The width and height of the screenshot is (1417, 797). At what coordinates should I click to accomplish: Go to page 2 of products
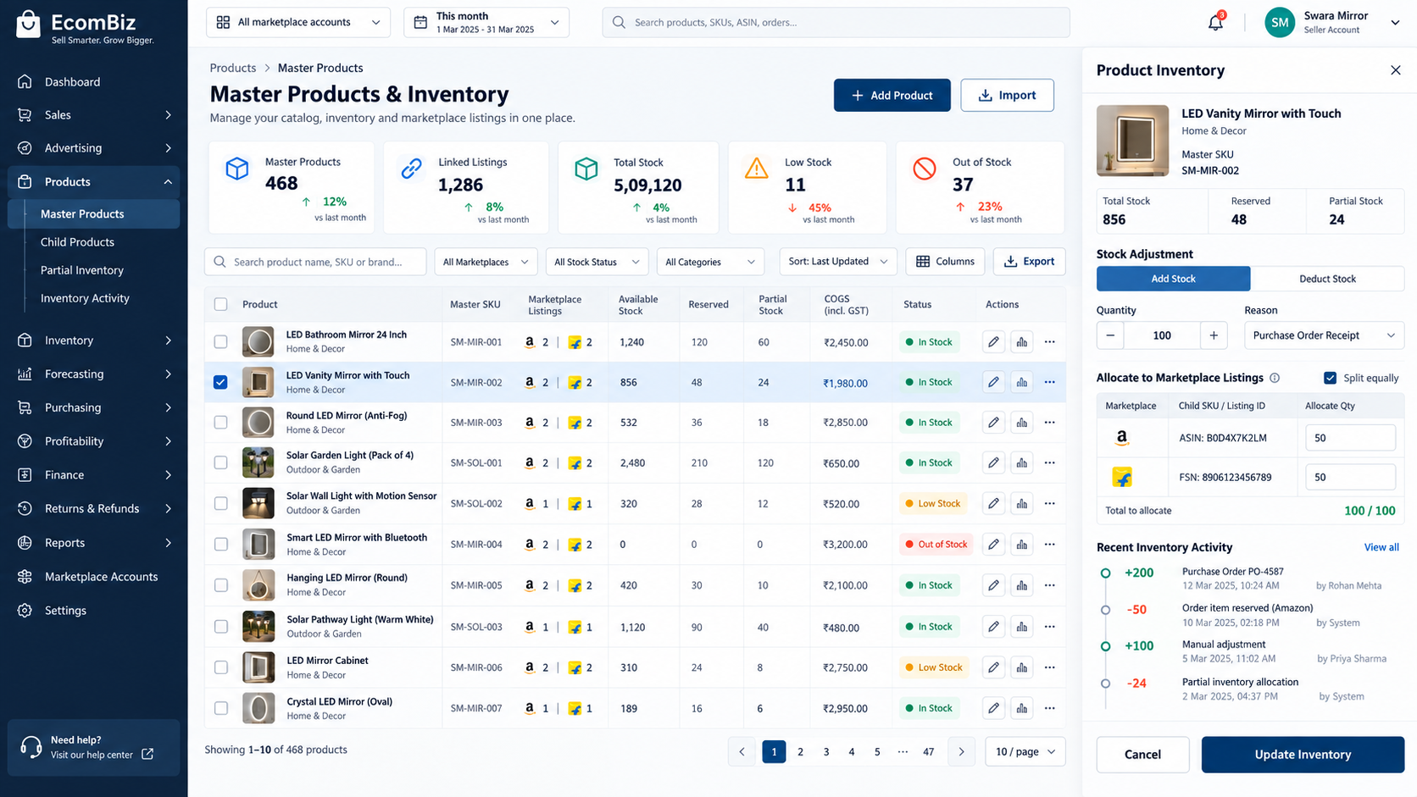coord(800,751)
